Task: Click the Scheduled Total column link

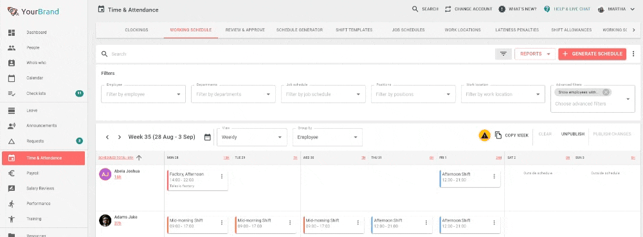Action: (x=116, y=158)
